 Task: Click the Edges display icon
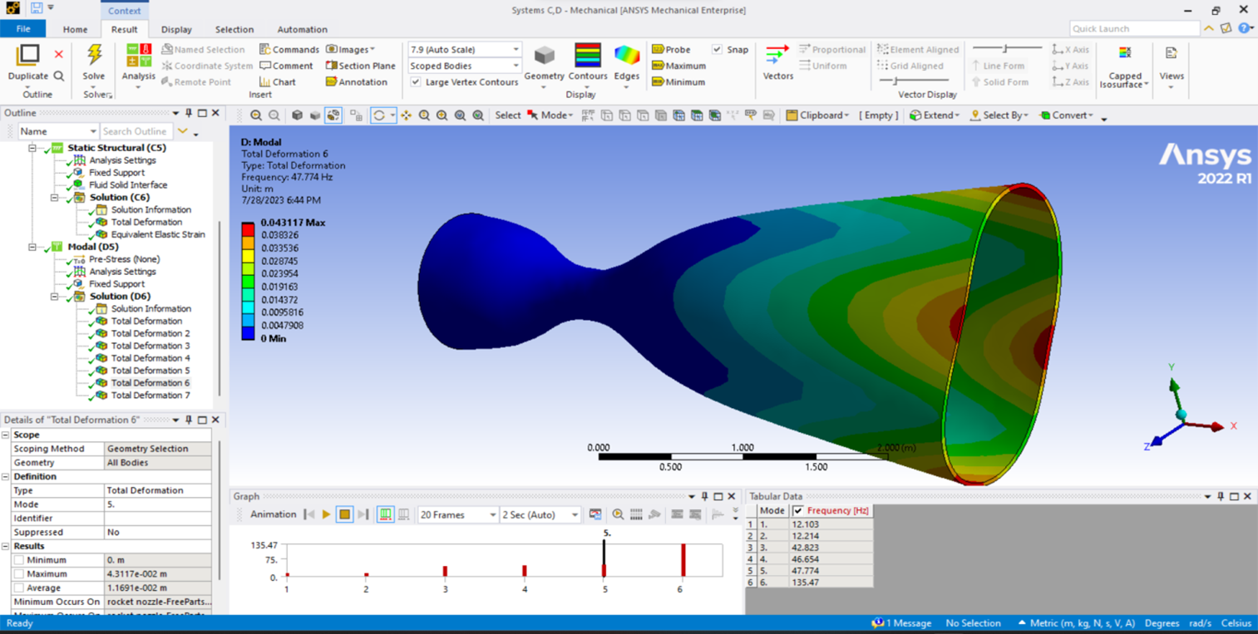click(x=626, y=56)
